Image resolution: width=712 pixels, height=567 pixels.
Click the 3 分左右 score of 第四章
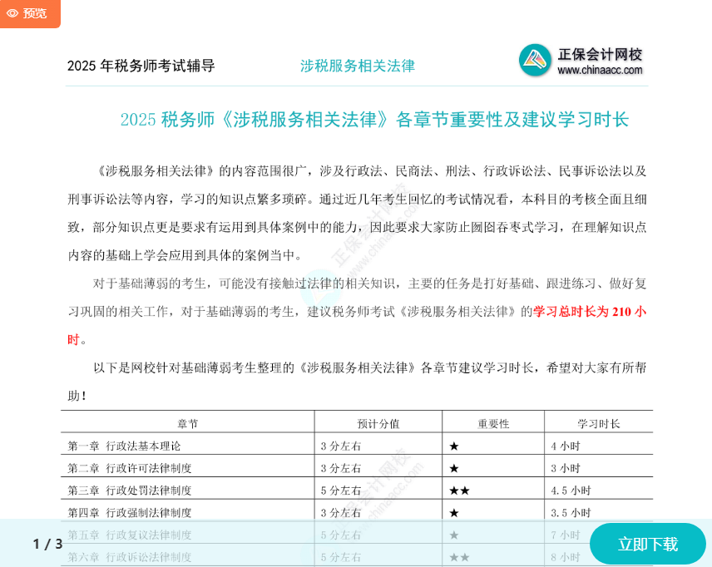coord(340,512)
